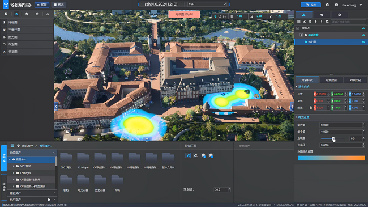Expand the 0801 folder in asset tree
This screenshot has width=368, height=207.
click(x=14, y=166)
